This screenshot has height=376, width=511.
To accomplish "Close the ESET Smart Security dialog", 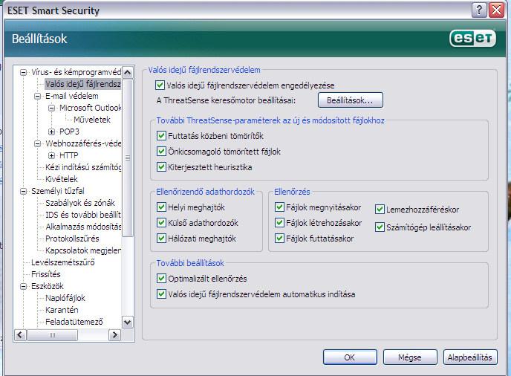I will pos(496,10).
